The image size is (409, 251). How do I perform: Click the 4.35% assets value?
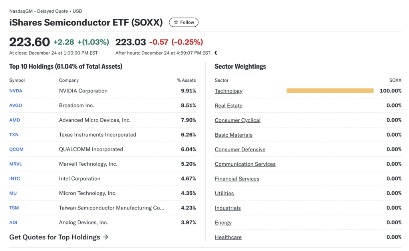[x=189, y=193]
